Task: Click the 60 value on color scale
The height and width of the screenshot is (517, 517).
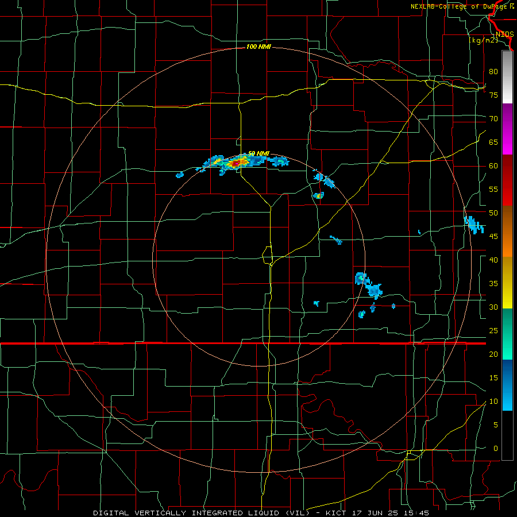Action: click(x=493, y=166)
